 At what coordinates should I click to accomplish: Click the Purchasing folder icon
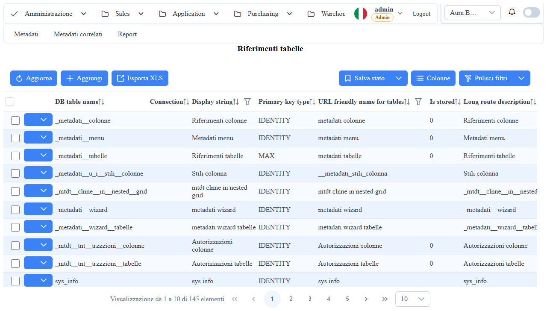click(238, 14)
